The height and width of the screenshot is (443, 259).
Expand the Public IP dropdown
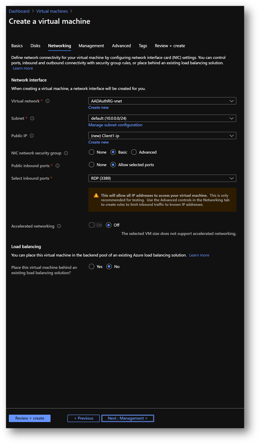click(x=162, y=136)
